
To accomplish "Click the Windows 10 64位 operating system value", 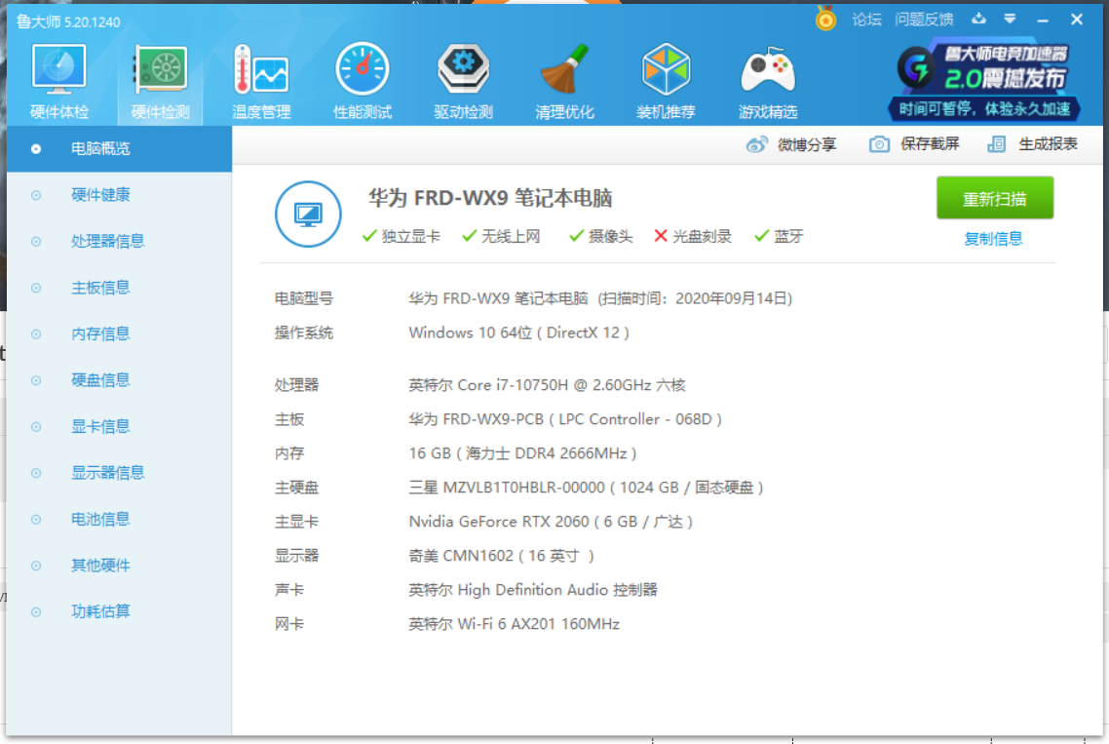I will [518, 333].
